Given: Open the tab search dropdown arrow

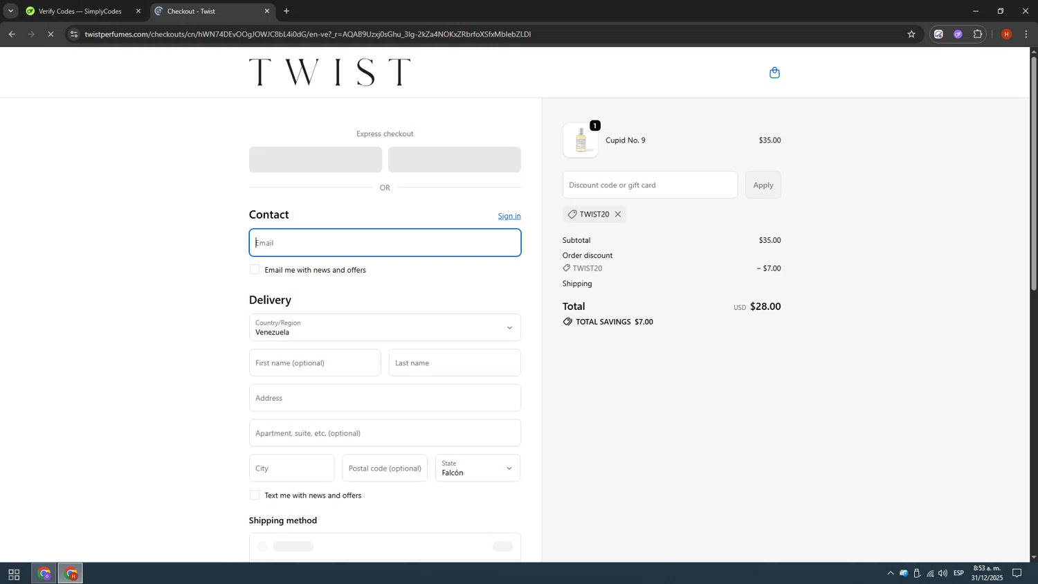Looking at the screenshot, I should (x=10, y=11).
